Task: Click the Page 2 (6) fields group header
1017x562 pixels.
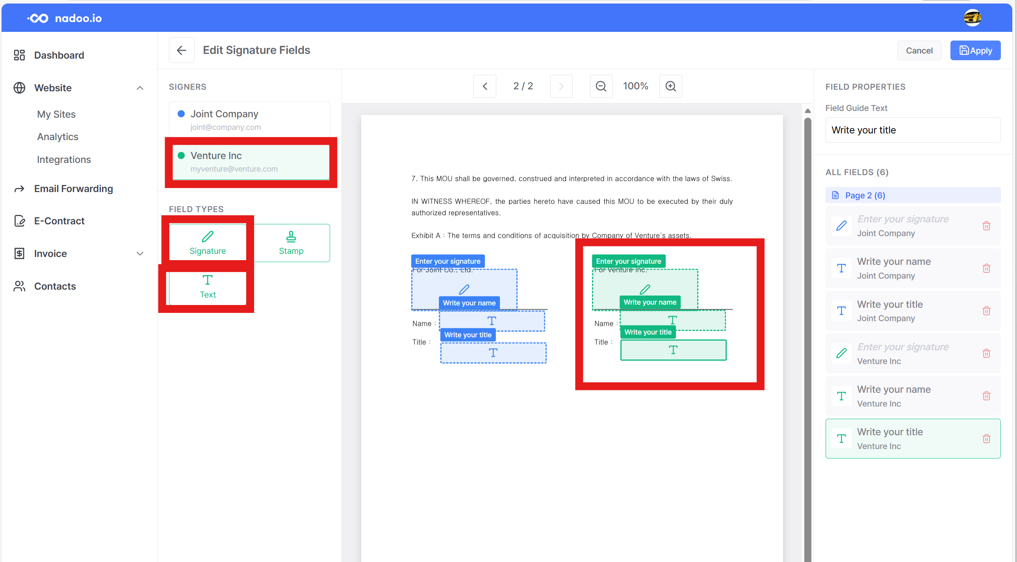Action: coord(913,195)
